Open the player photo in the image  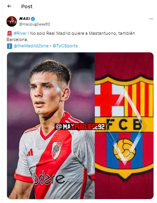[x=51, y=126]
